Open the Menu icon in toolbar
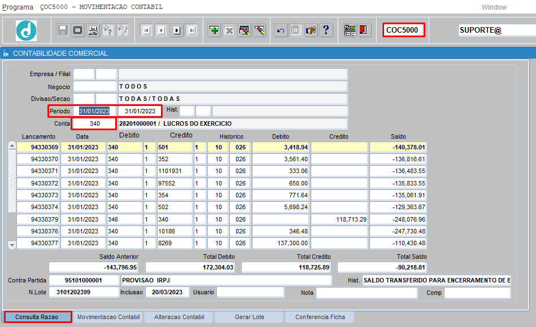 350,30
